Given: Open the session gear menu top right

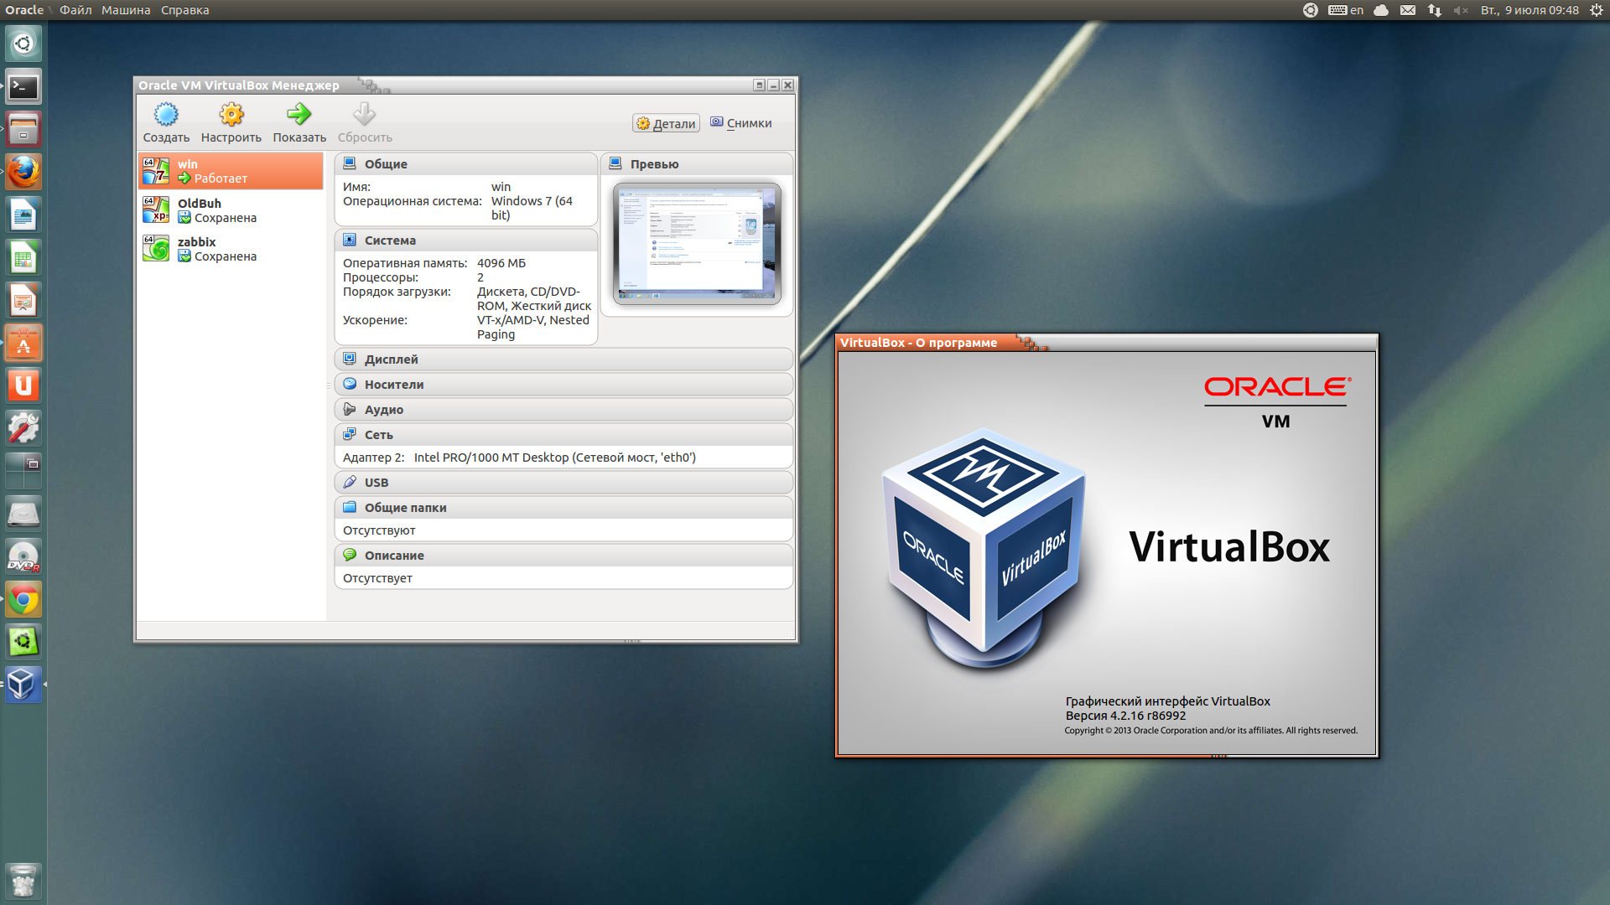Looking at the screenshot, I should pyautogui.click(x=1597, y=10).
